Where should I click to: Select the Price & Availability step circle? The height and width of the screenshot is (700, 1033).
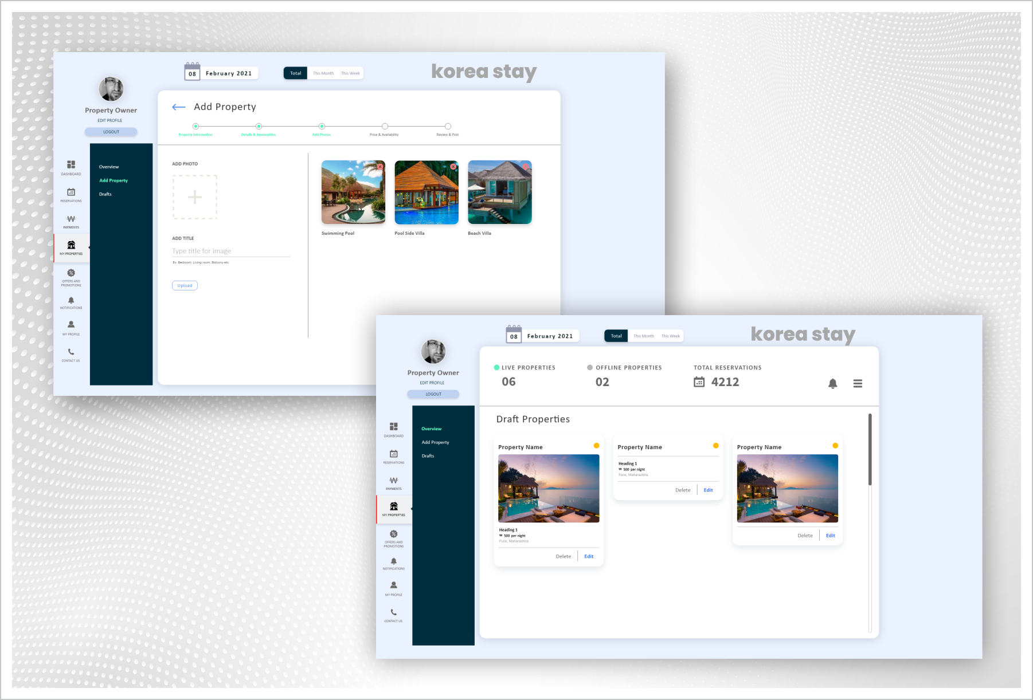(385, 126)
